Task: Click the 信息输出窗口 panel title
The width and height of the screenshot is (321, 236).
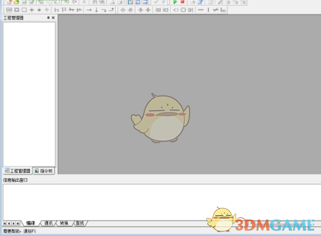Action: [15, 180]
